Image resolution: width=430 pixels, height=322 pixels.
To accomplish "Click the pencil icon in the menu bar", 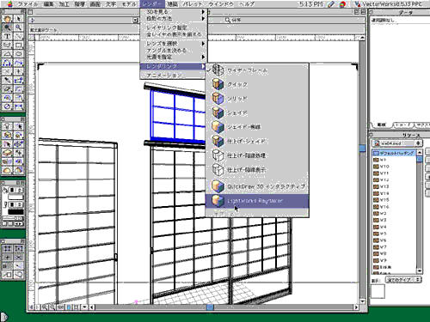I will click(x=331, y=4).
